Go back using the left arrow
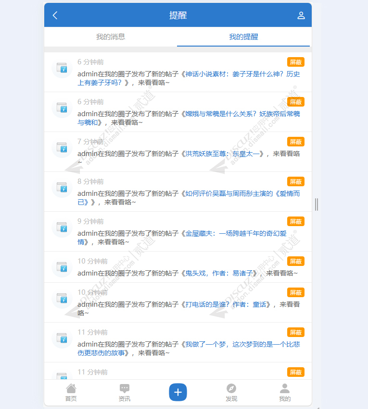 55,15
